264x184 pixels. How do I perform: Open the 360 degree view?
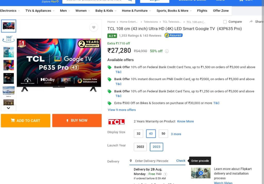tap(9, 39)
